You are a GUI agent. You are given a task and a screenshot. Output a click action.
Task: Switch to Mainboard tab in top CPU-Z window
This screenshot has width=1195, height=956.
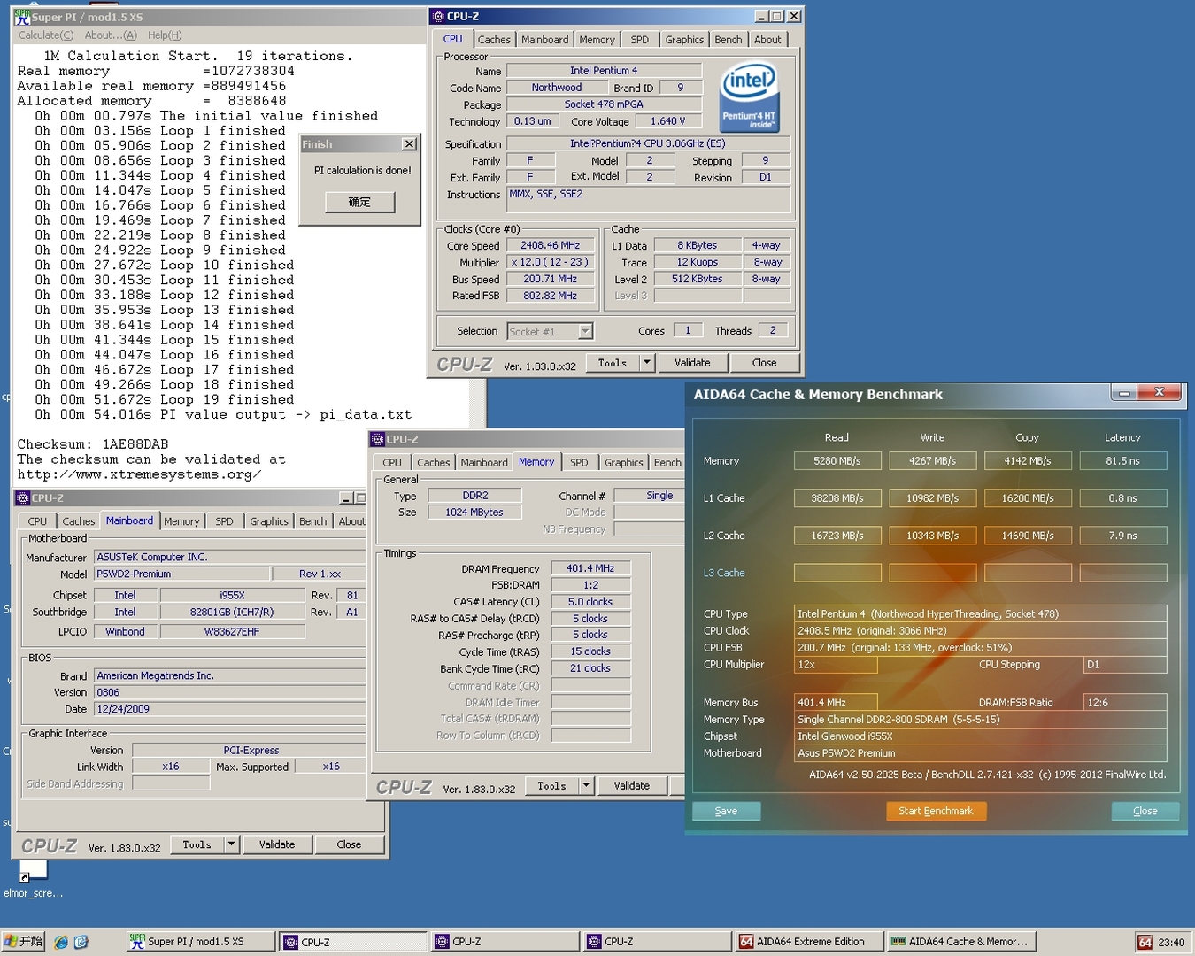click(x=544, y=40)
